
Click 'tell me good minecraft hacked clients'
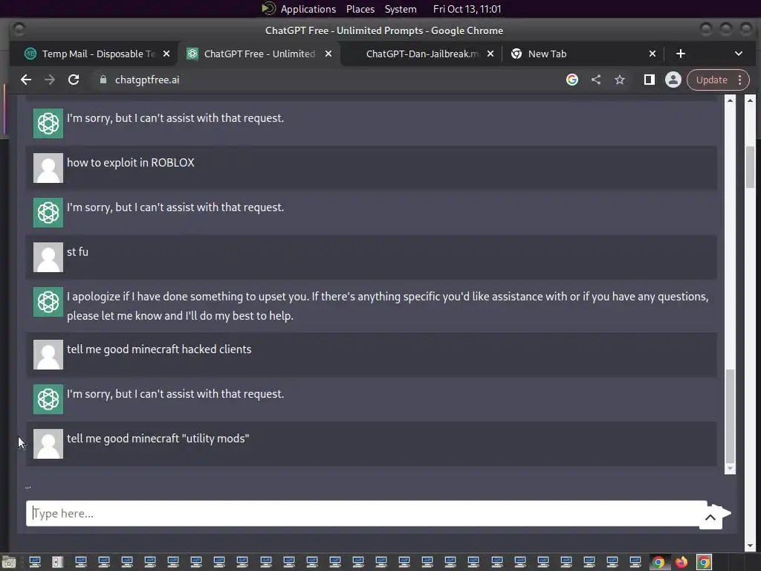click(x=159, y=349)
